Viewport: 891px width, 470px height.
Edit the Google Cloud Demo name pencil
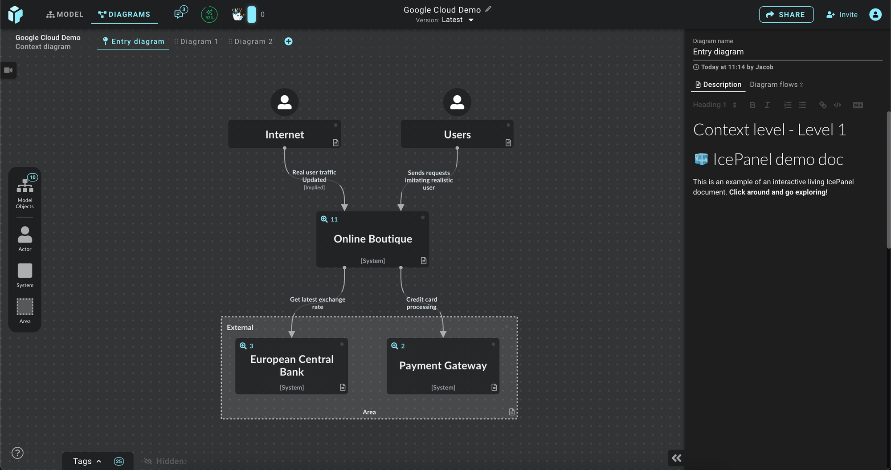[488, 9]
